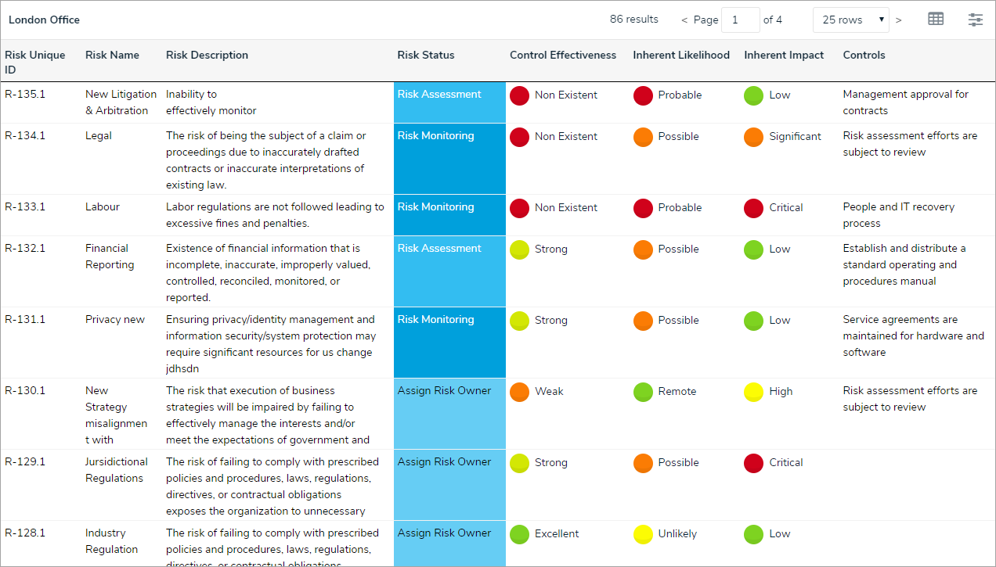Go to the previous page arrow

click(x=684, y=20)
